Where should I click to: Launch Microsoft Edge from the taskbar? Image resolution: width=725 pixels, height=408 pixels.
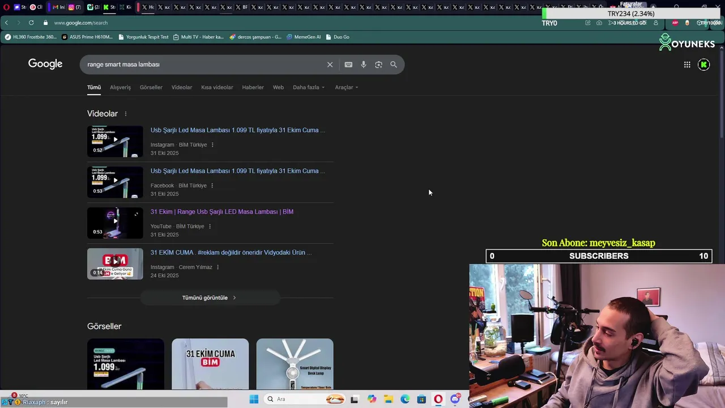tap(405, 399)
